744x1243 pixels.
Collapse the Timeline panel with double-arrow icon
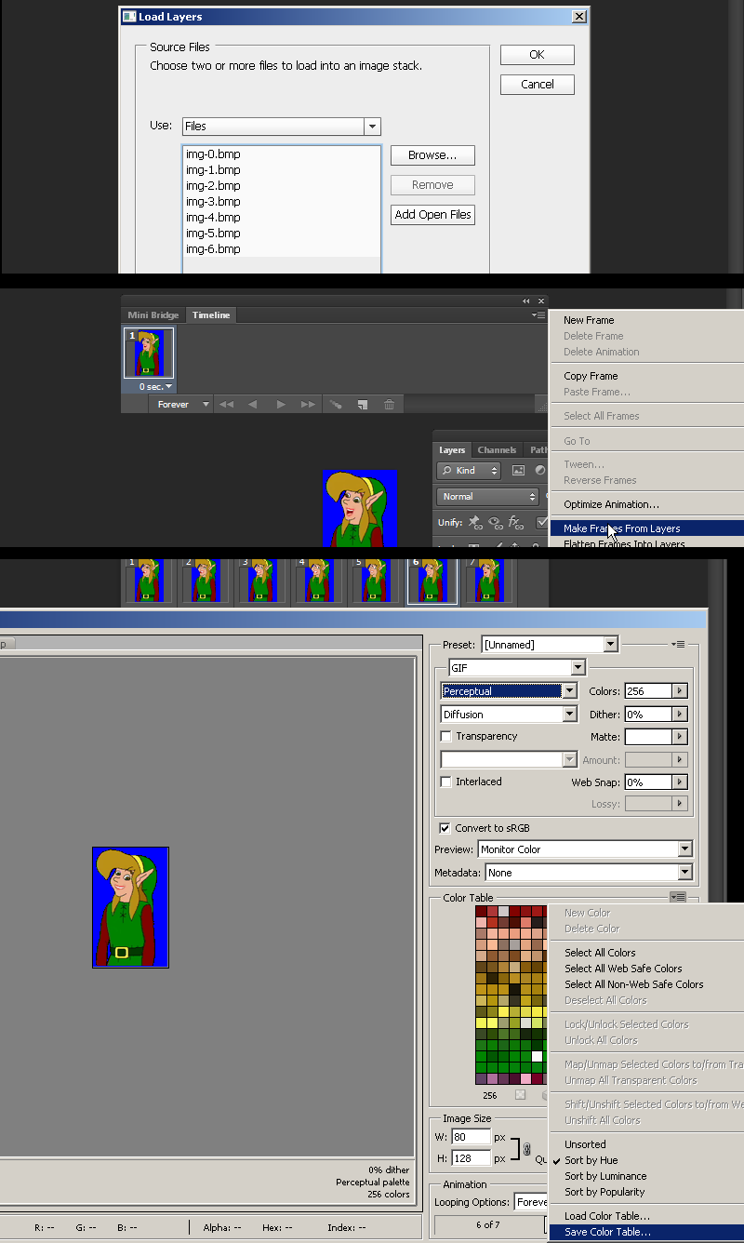(526, 301)
